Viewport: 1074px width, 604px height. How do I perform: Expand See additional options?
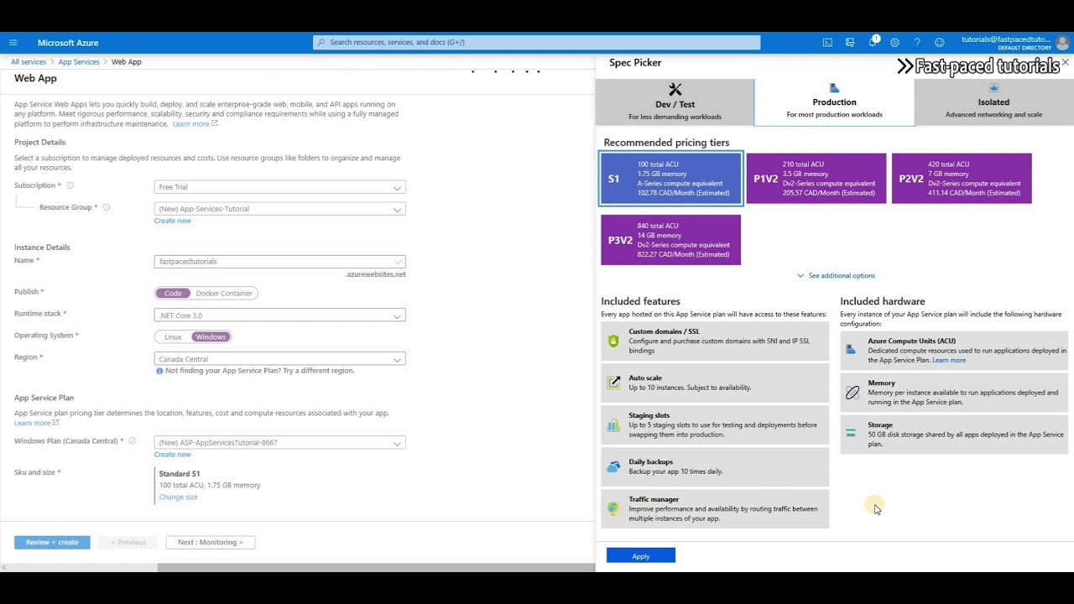(836, 275)
